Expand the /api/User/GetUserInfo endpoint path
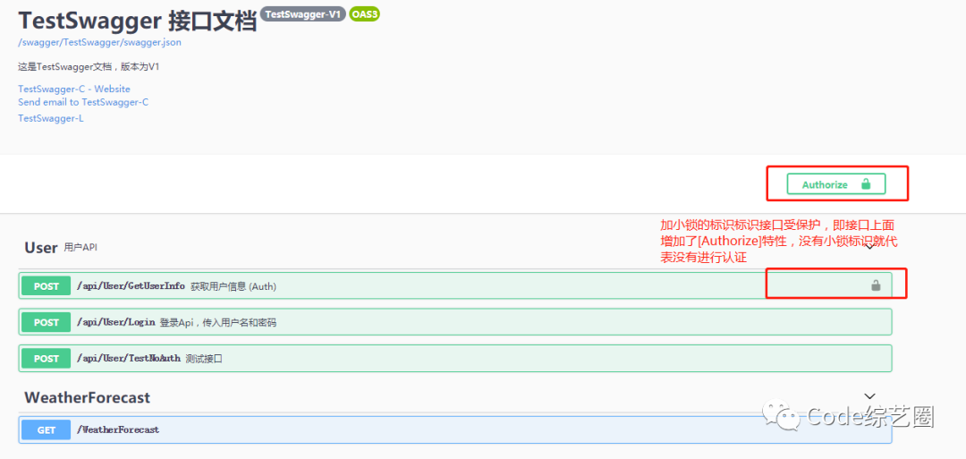This screenshot has height=459, width=966. pos(131,286)
